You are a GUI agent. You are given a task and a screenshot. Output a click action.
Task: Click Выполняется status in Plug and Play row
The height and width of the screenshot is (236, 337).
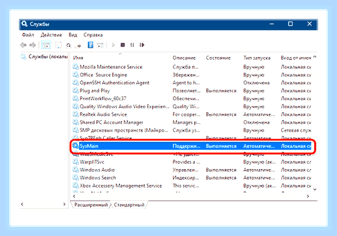tap(221, 91)
